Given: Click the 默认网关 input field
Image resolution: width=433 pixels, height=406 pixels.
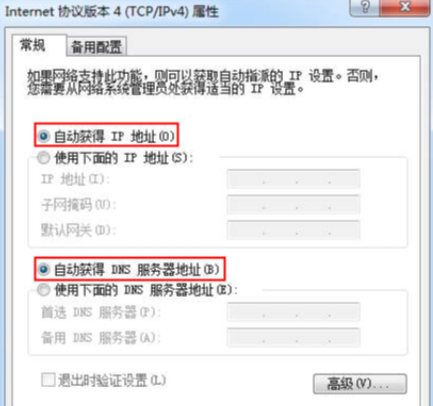Looking at the screenshot, I should click(293, 230).
